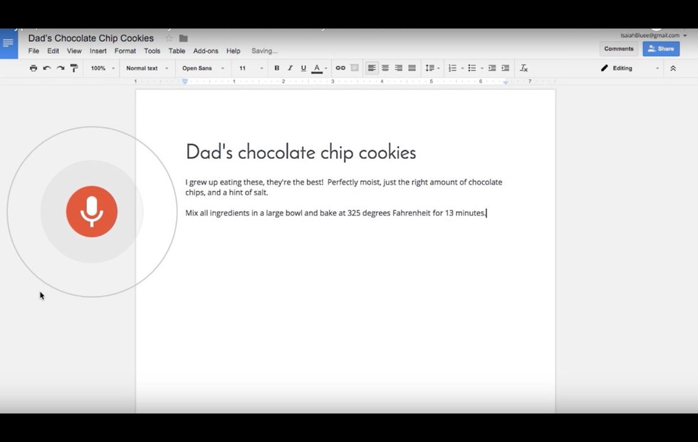Click the Comments button
The height and width of the screenshot is (442, 698).
pos(618,48)
